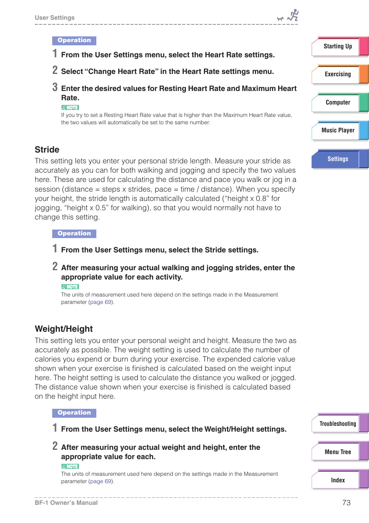Viewport: 369px width, 523px height.
Task: Click the Weight/Height section heading
Action: tap(64, 329)
